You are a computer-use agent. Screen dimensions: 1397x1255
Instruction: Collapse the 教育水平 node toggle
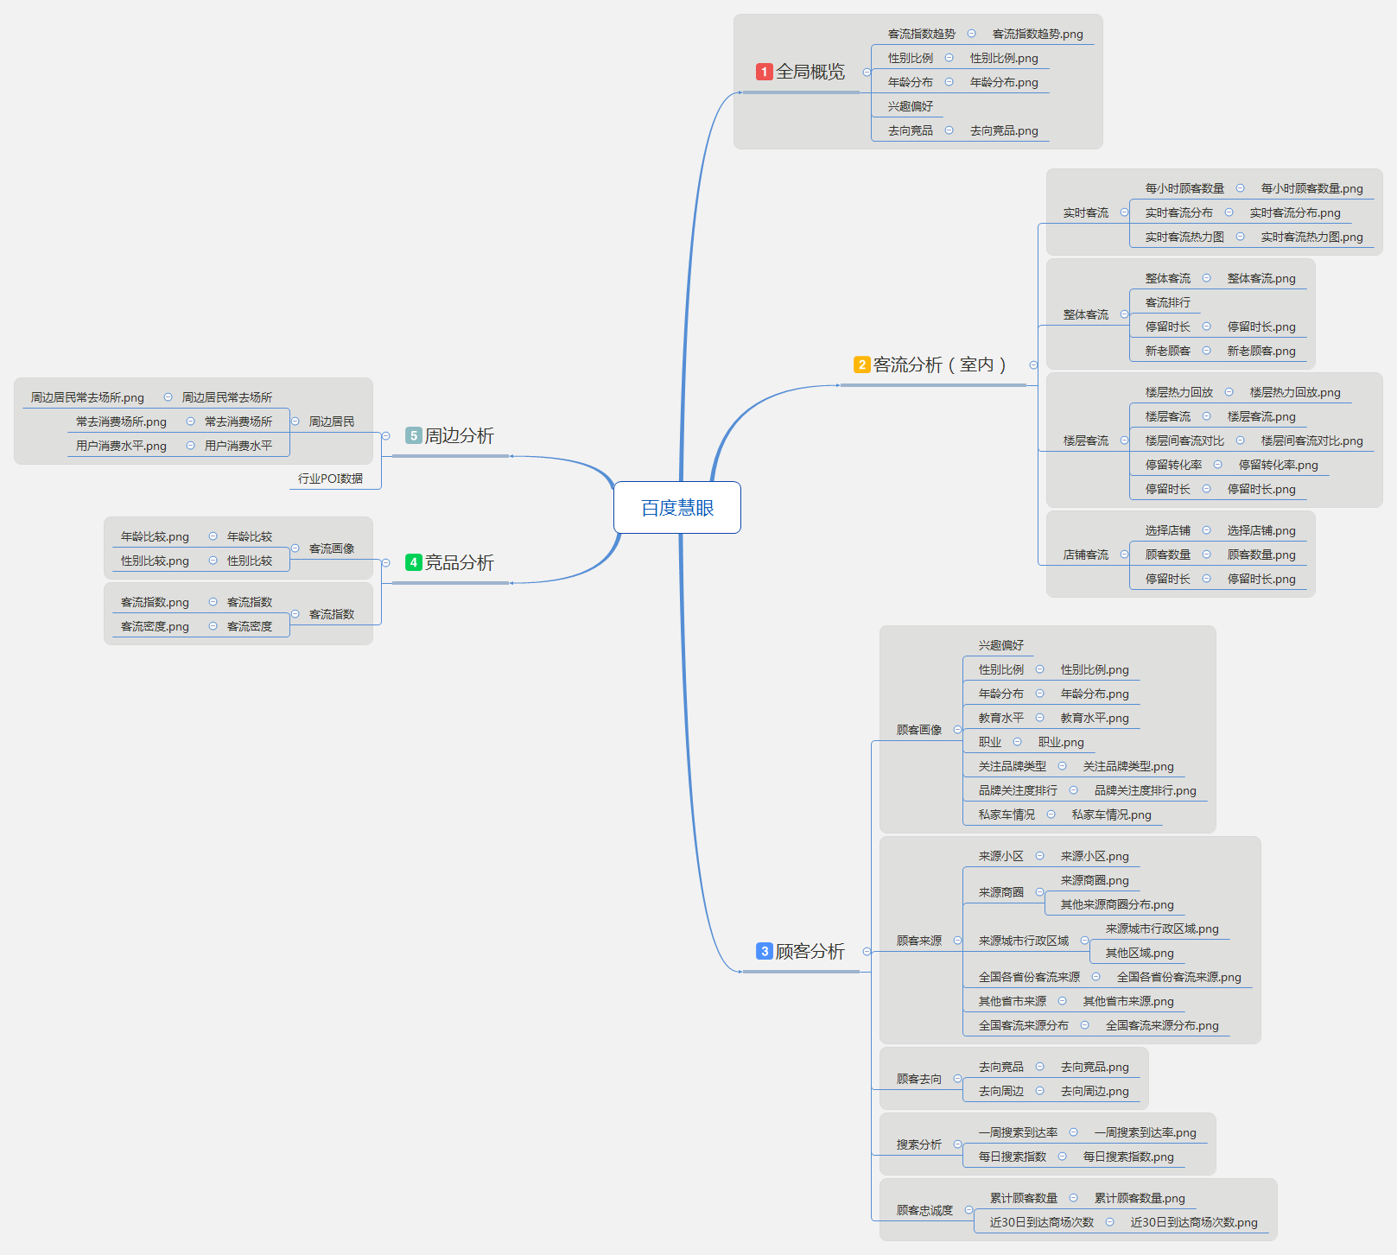click(x=1039, y=718)
